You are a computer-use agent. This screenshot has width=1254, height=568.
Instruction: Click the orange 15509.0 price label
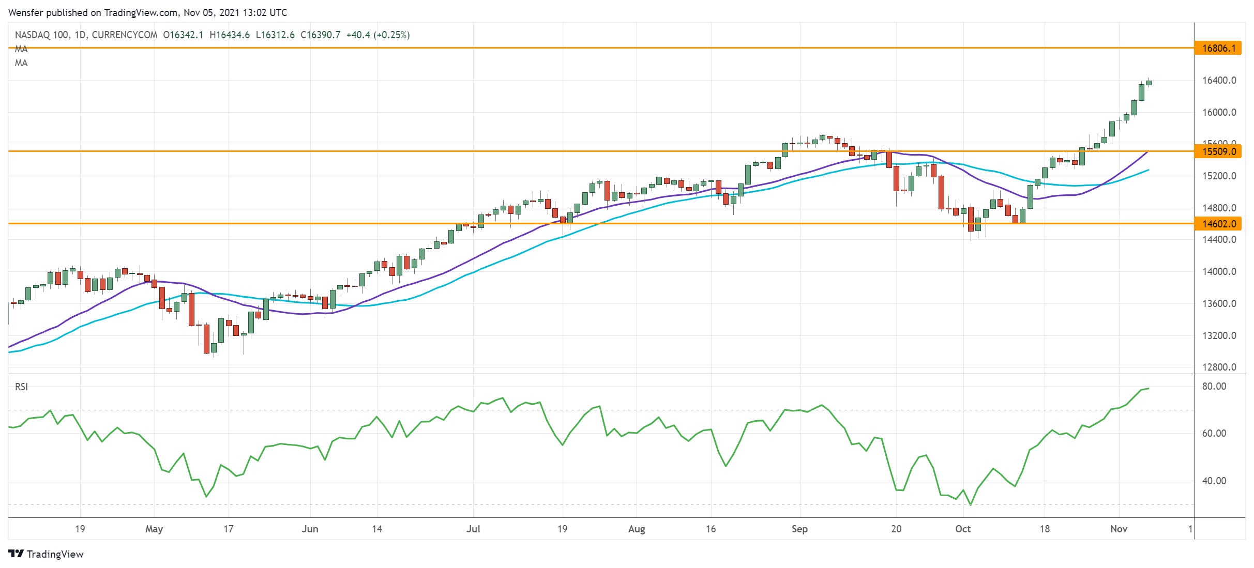(1218, 151)
